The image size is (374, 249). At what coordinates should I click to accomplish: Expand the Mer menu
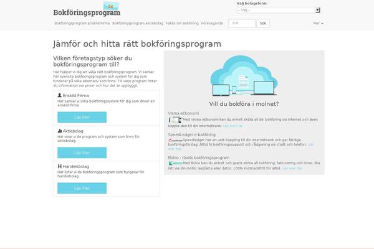coord(318,24)
